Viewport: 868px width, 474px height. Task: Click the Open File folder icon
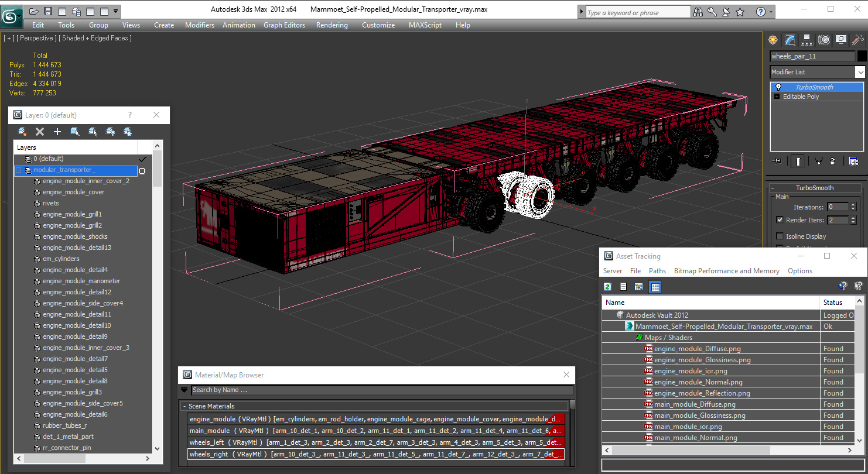click(34, 11)
